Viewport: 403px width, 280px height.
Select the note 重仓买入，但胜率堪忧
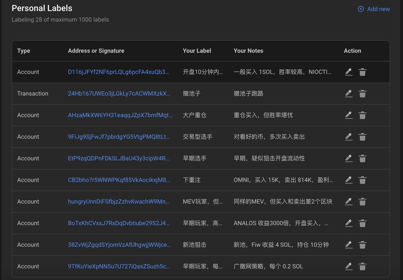pyautogui.click(x=263, y=115)
